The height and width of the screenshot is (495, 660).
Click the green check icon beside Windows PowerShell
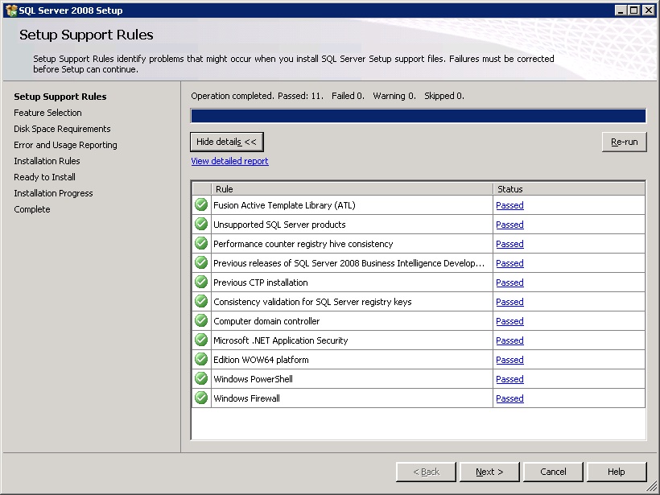tap(201, 379)
